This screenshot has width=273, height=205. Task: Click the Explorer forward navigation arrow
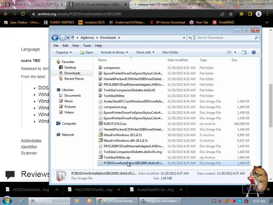(x=62, y=38)
